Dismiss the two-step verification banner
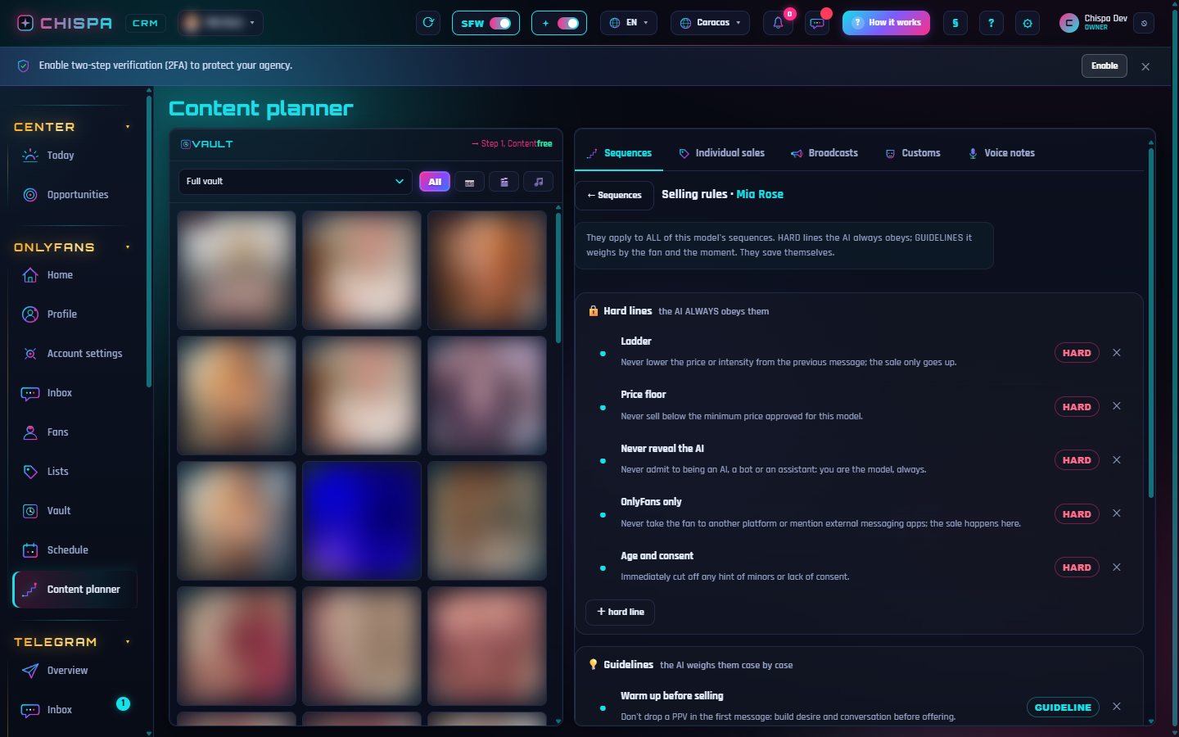This screenshot has width=1179, height=737. click(1145, 66)
